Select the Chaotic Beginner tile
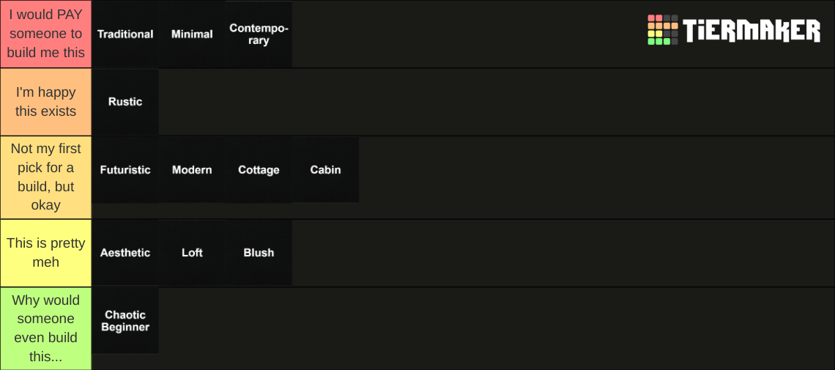Image resolution: width=835 pixels, height=370 pixels. coord(125,321)
